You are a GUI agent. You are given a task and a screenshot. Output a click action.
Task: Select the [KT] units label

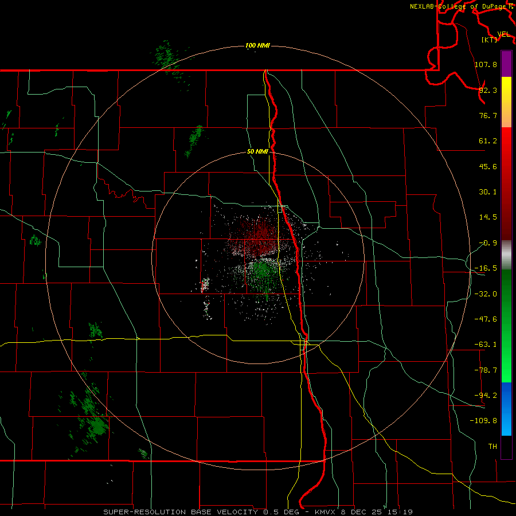tap(490, 40)
